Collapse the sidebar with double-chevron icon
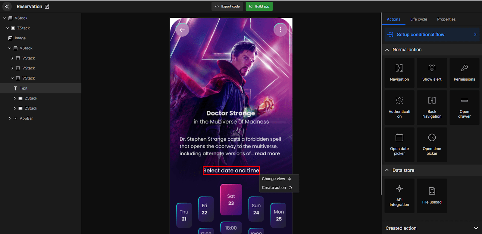 click(7, 6)
